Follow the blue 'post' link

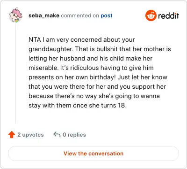[107, 15]
